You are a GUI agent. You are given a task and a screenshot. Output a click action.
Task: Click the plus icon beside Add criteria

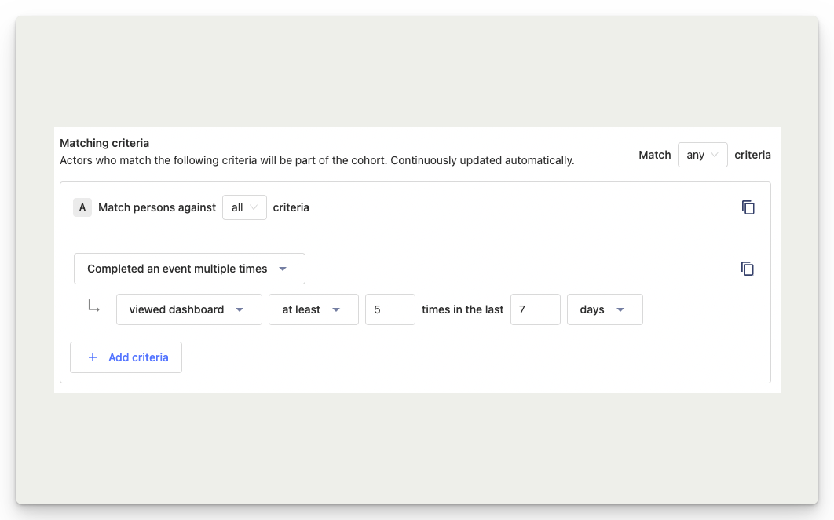click(x=93, y=357)
